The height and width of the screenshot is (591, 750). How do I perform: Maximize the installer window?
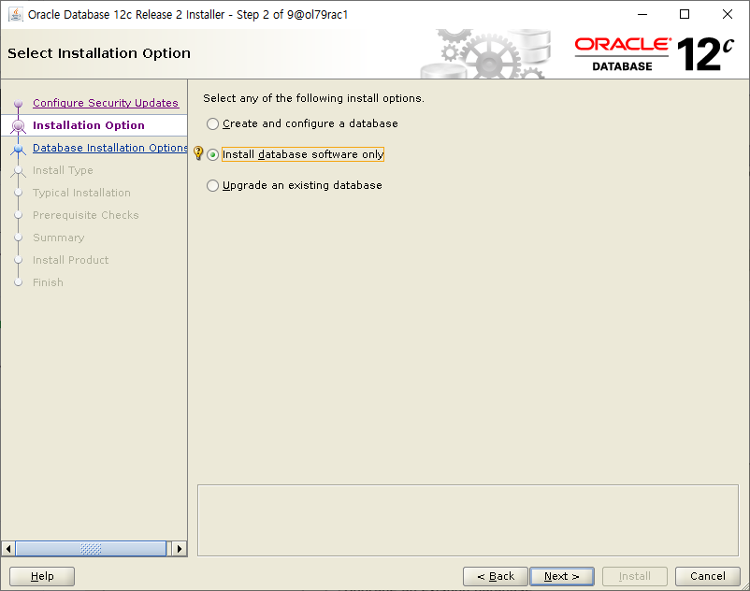coord(685,14)
